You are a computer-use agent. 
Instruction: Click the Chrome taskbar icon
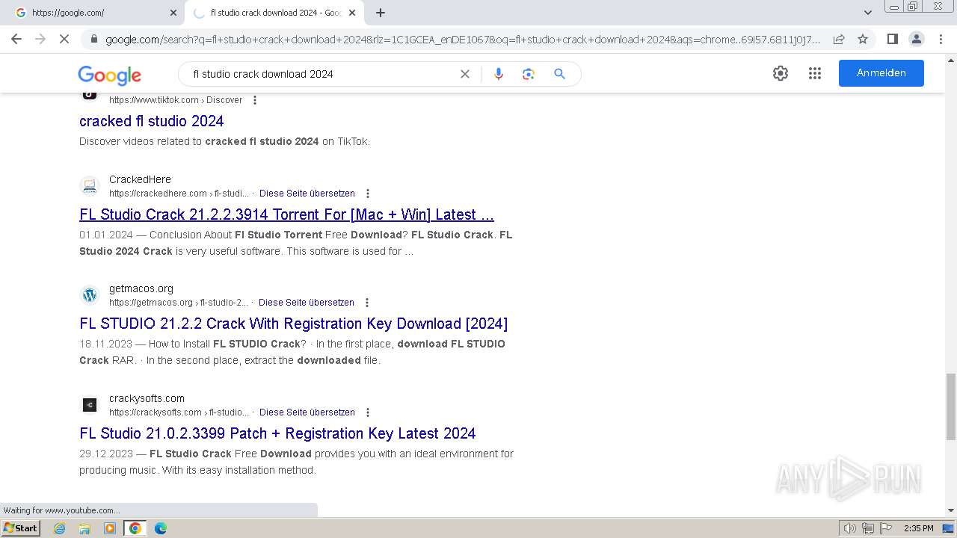[x=135, y=528]
